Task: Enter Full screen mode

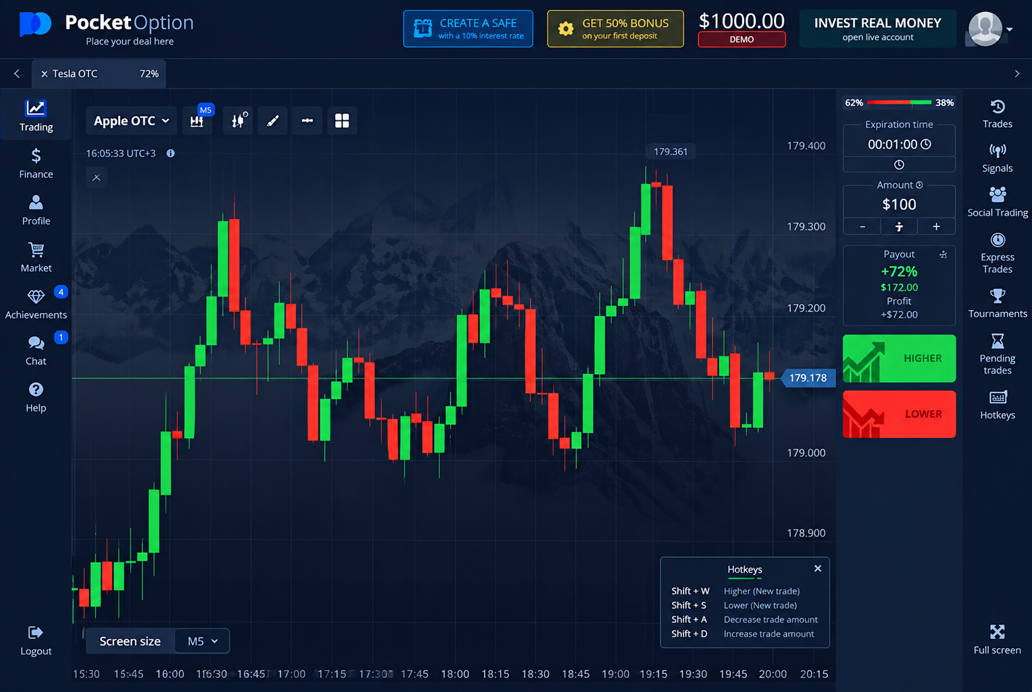Action: coord(997,639)
